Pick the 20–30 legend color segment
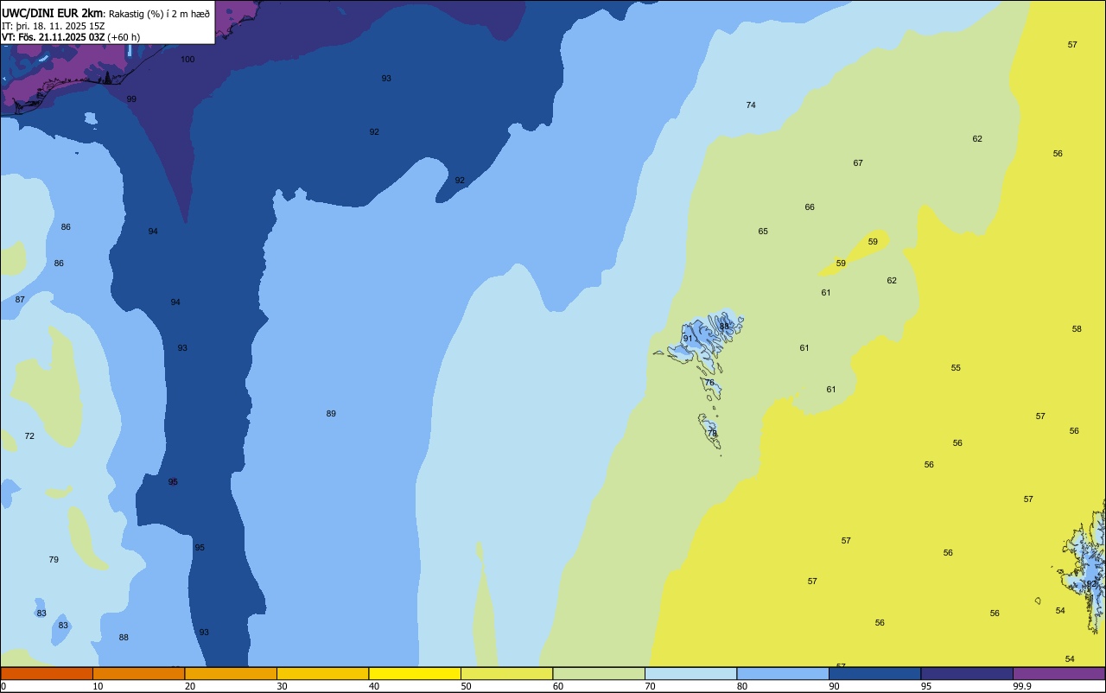 pos(231,673)
